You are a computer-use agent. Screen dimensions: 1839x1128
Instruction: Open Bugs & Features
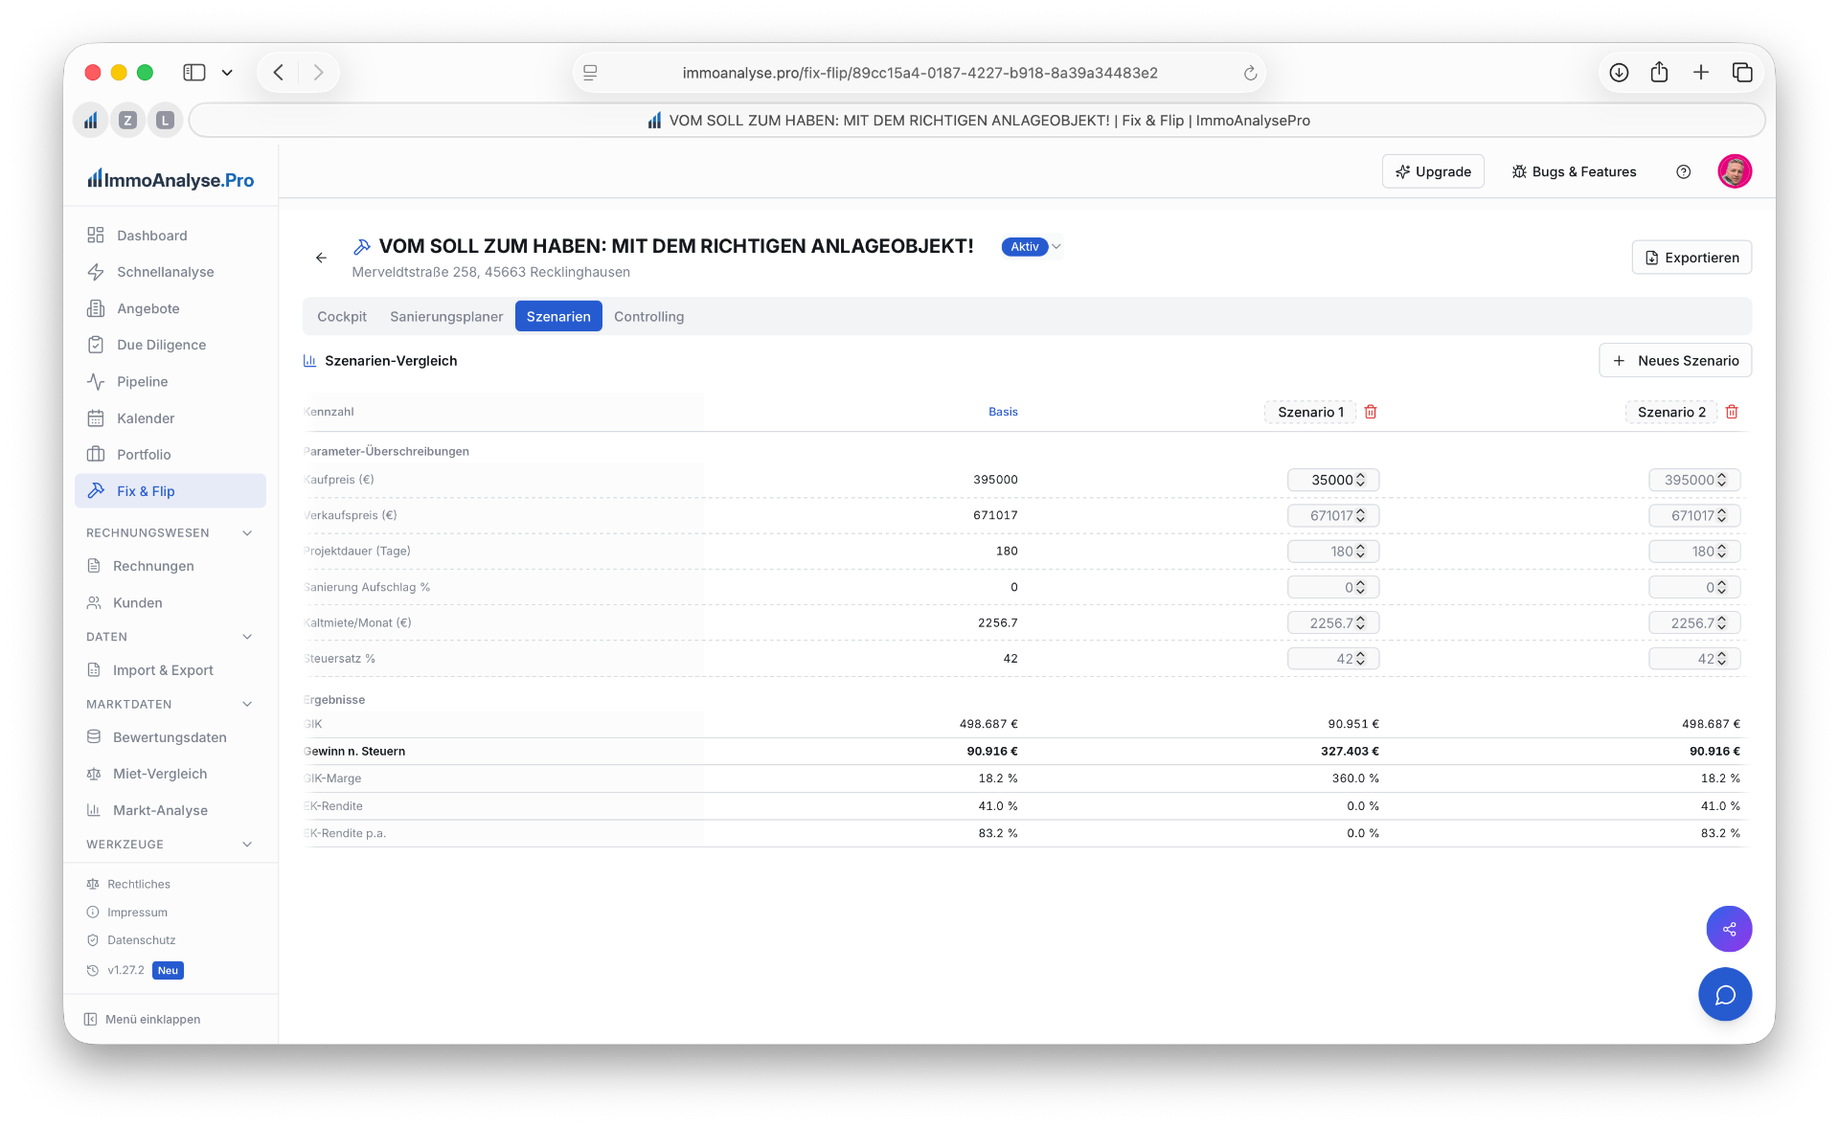tap(1574, 171)
